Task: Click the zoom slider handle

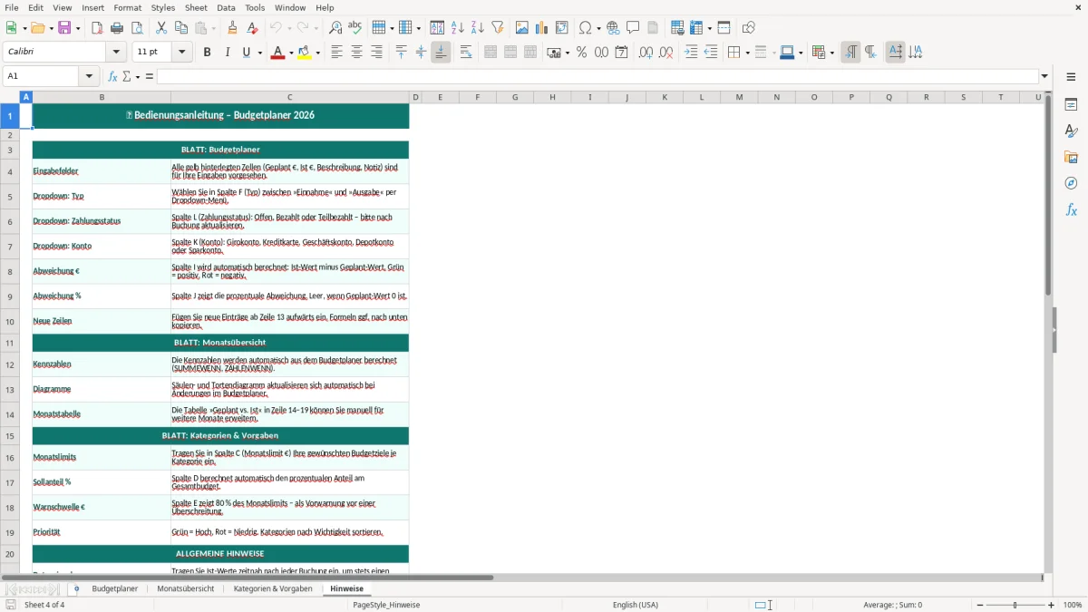Action: [x=1015, y=605]
